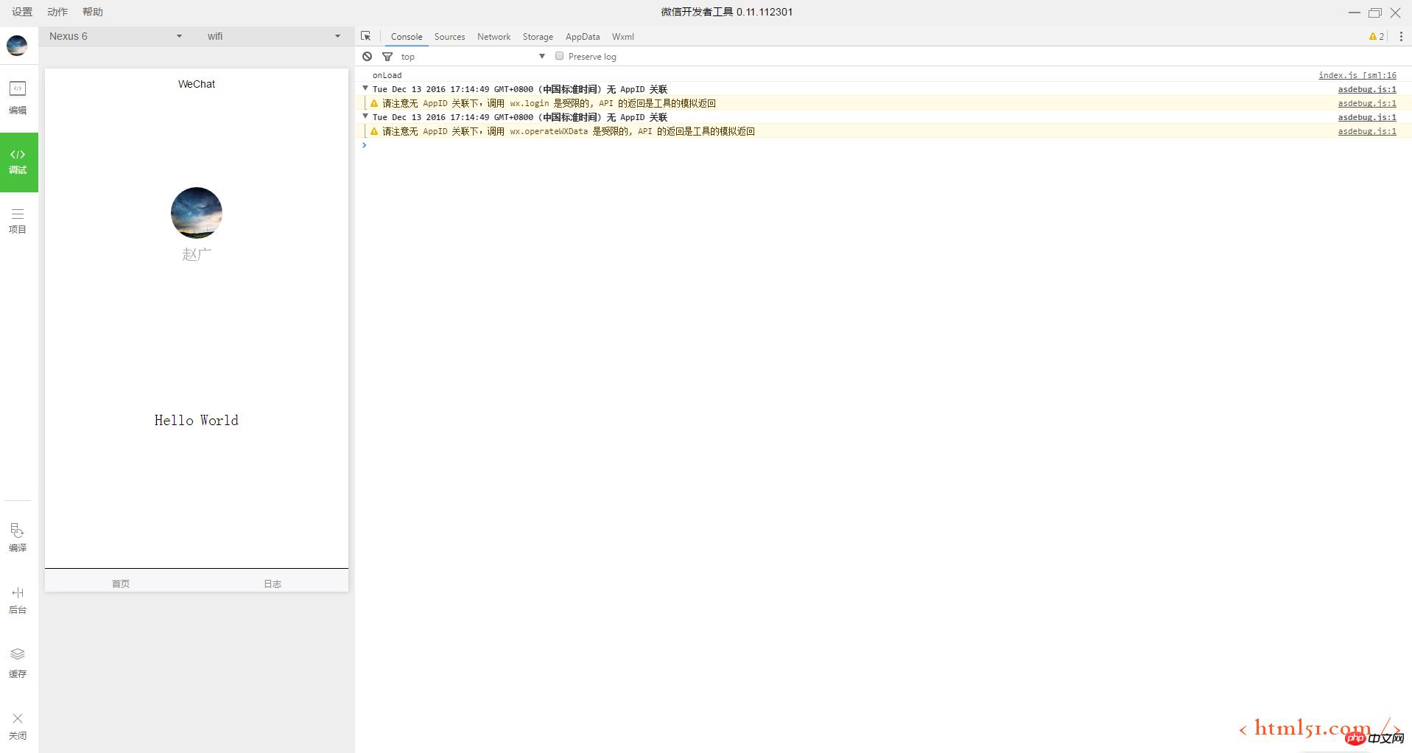Select the 调试 (Debug) sidebar button

[x=18, y=162]
